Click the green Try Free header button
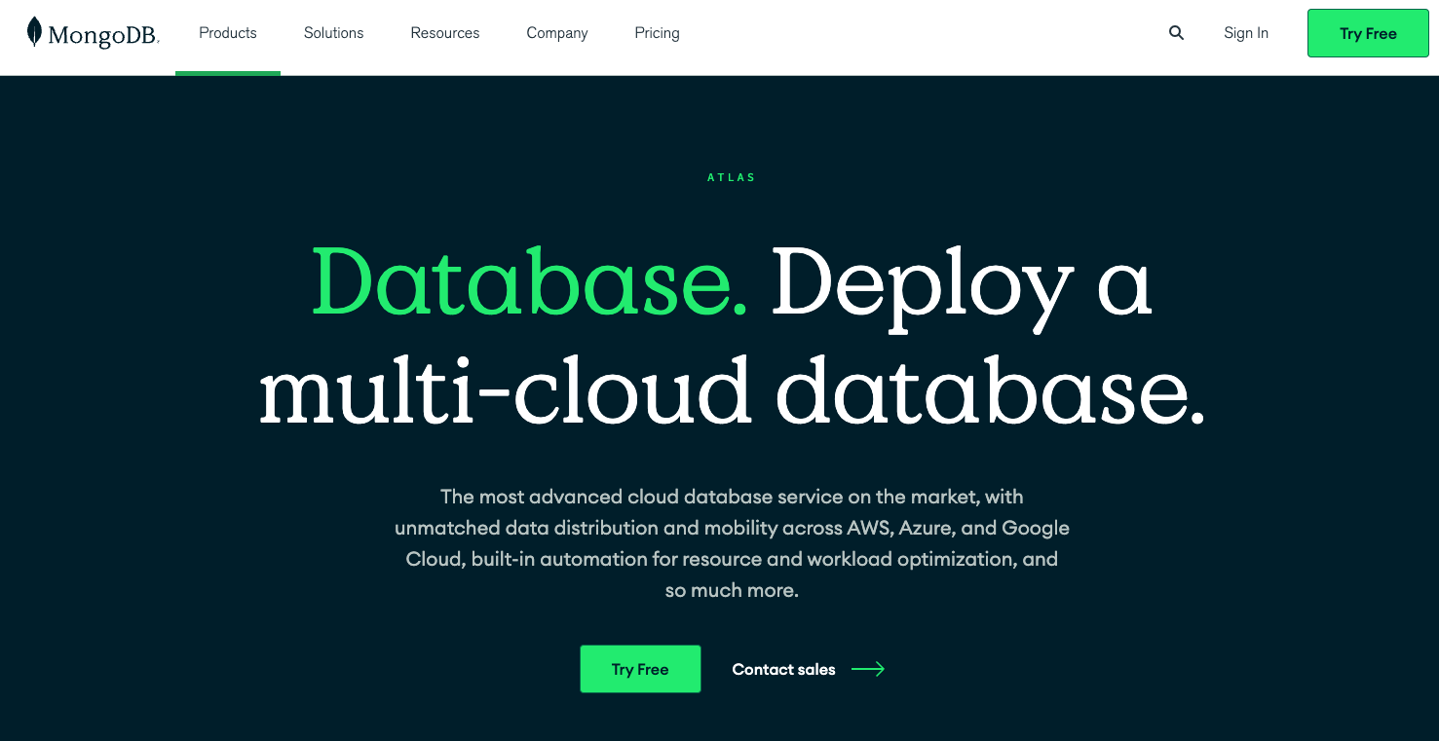The image size is (1439, 741). pos(1367,32)
